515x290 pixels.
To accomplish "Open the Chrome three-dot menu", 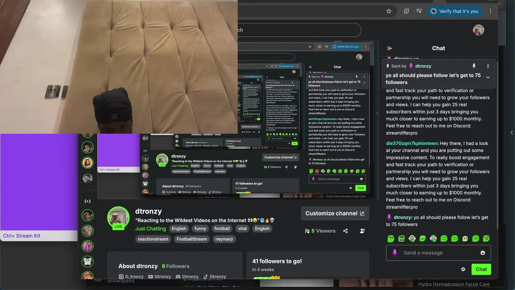I will tap(490, 11).
